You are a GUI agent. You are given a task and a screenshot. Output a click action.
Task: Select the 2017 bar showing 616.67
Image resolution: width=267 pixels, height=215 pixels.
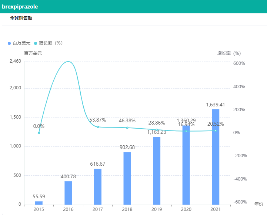click(x=98, y=186)
